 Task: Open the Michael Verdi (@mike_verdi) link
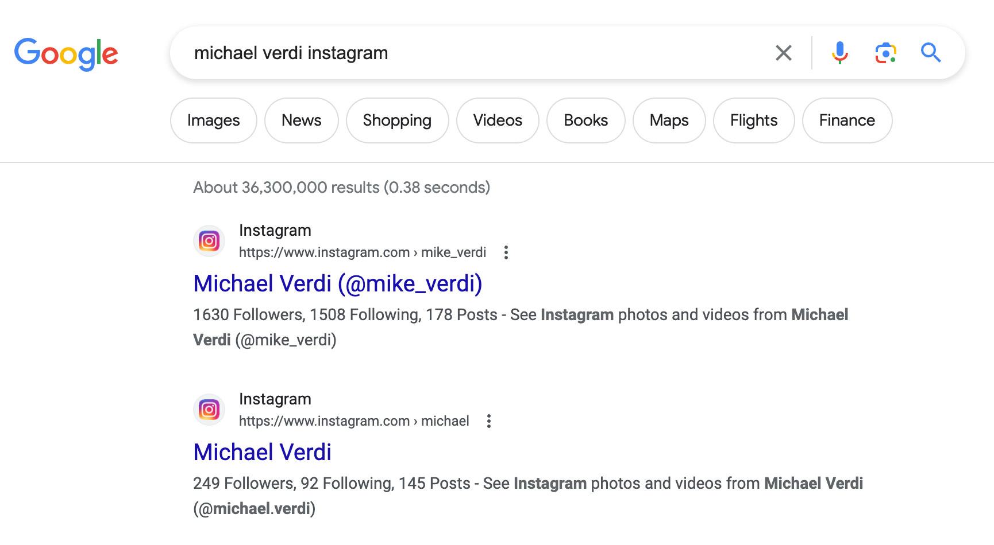tap(337, 283)
